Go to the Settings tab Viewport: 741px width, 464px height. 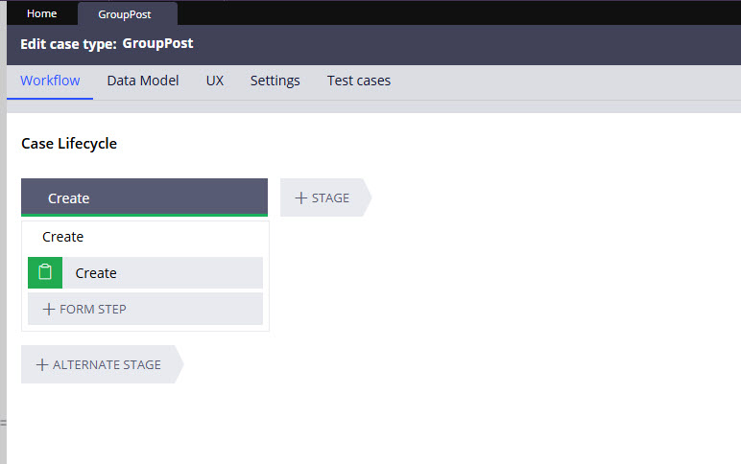tap(275, 81)
